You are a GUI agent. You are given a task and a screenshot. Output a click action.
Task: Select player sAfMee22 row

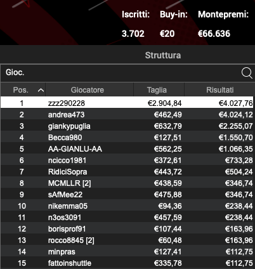[x=127, y=195]
